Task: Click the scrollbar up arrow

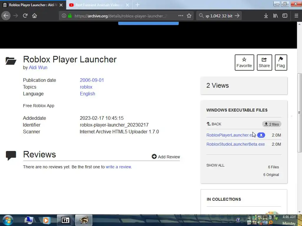Action: pyautogui.click(x=299, y=24)
